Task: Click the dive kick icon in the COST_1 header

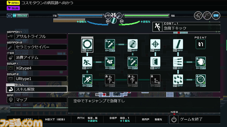Action: (157, 27)
